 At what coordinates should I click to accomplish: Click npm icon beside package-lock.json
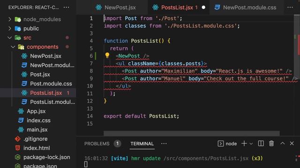(x=18, y=157)
